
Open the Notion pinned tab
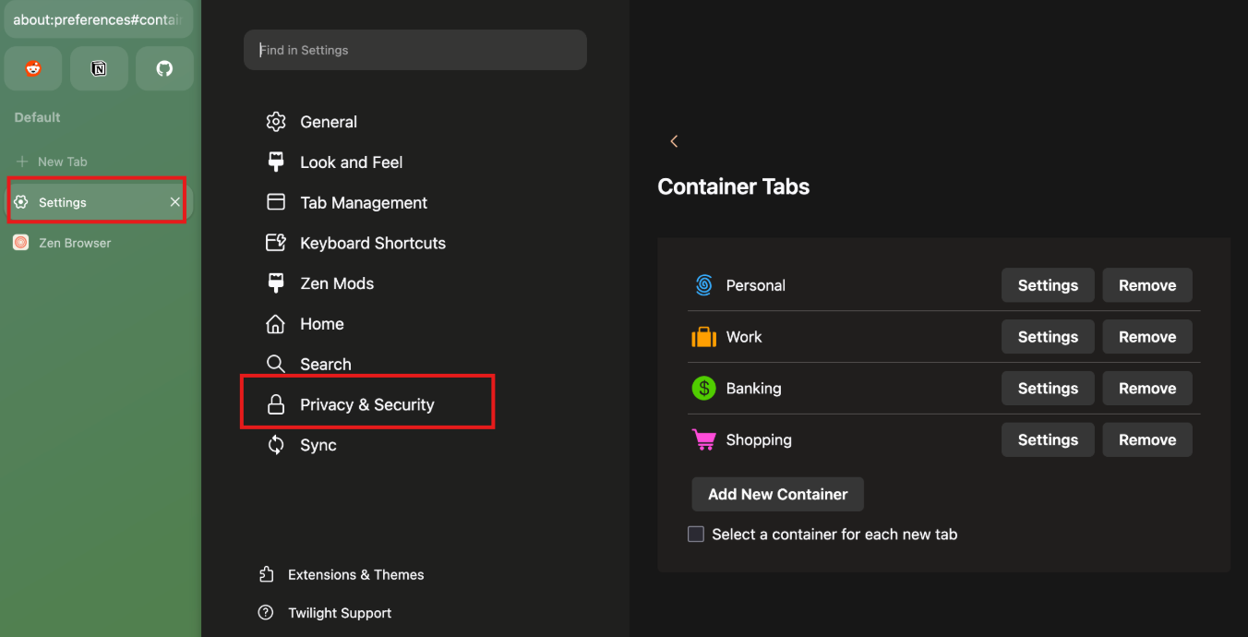pos(98,68)
